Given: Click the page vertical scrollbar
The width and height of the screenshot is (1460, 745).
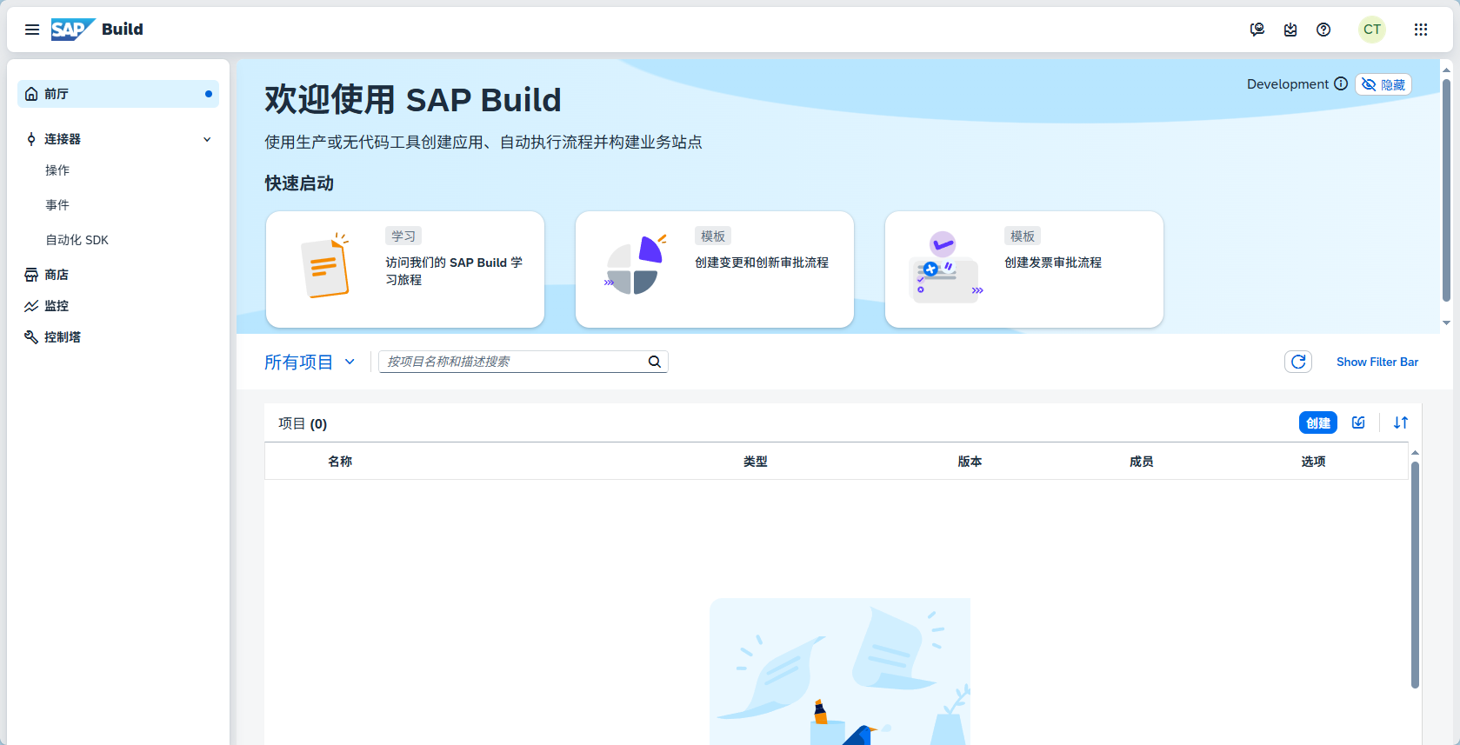Looking at the screenshot, I should tap(1446, 191).
